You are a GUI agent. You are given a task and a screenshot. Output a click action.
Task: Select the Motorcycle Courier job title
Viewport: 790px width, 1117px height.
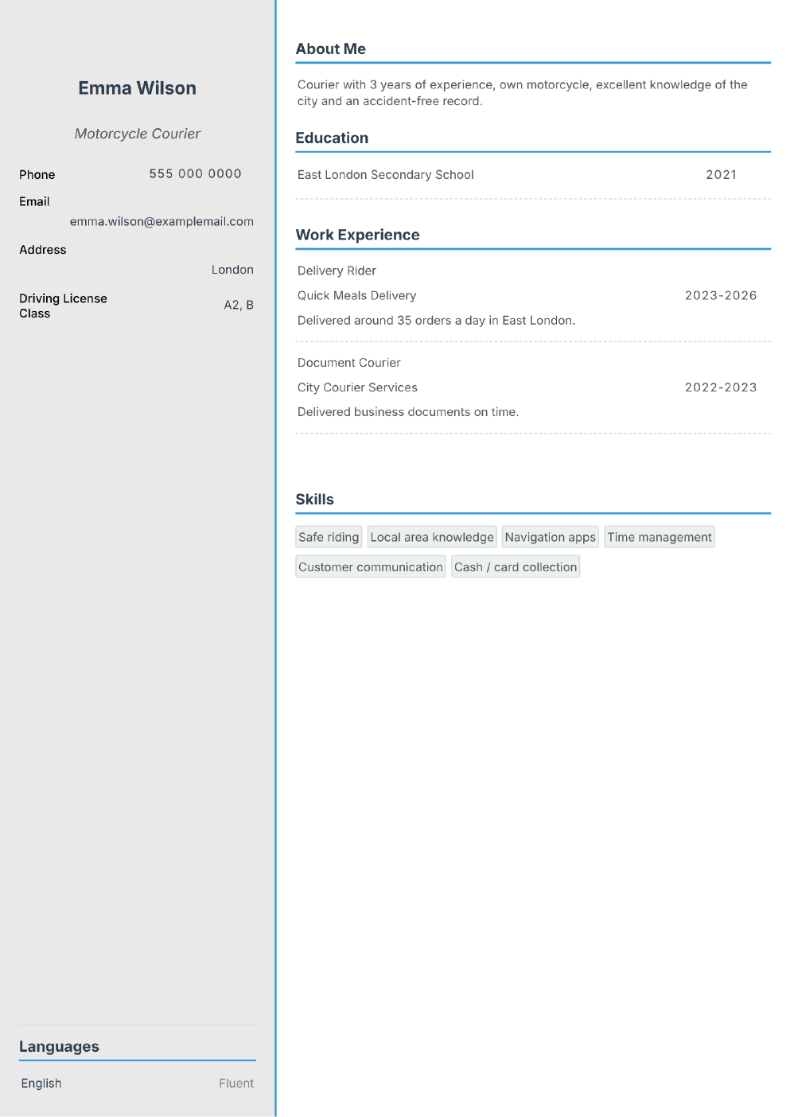(138, 134)
